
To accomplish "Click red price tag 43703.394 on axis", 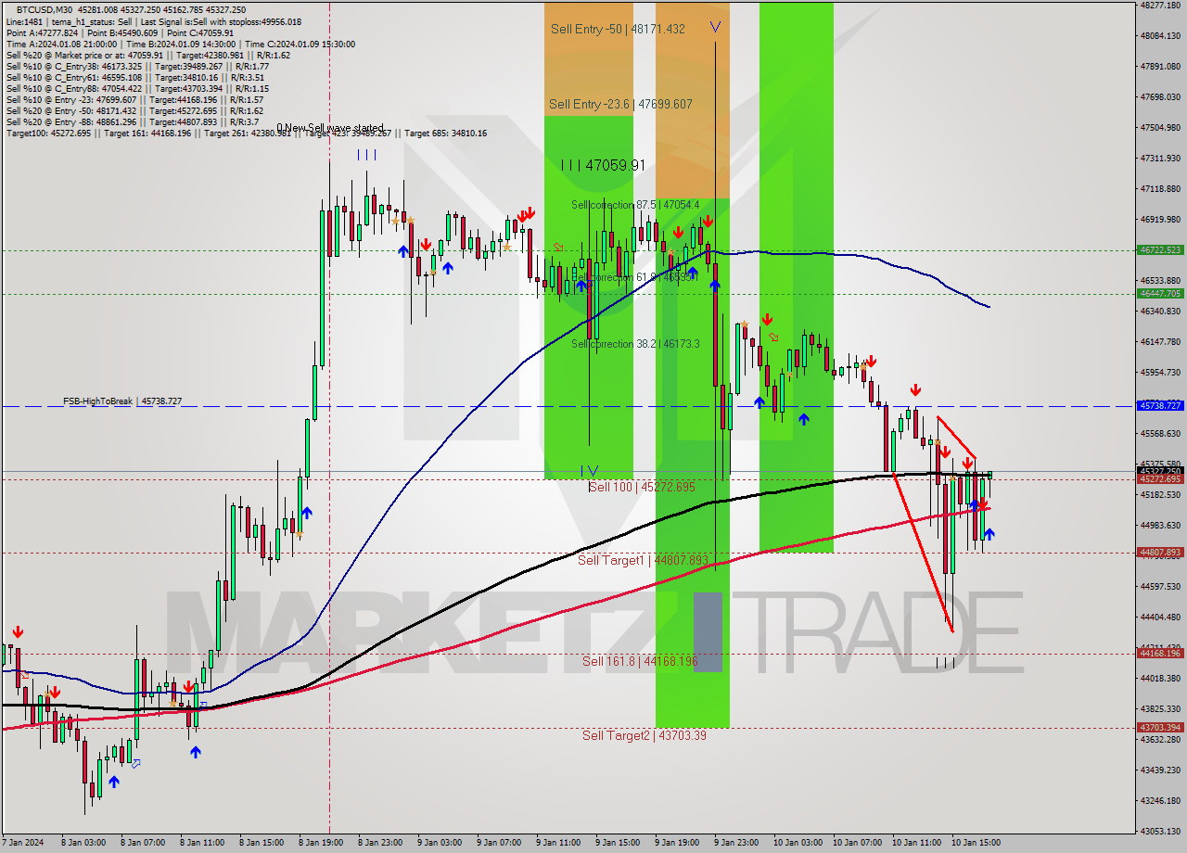I will coord(1160,728).
